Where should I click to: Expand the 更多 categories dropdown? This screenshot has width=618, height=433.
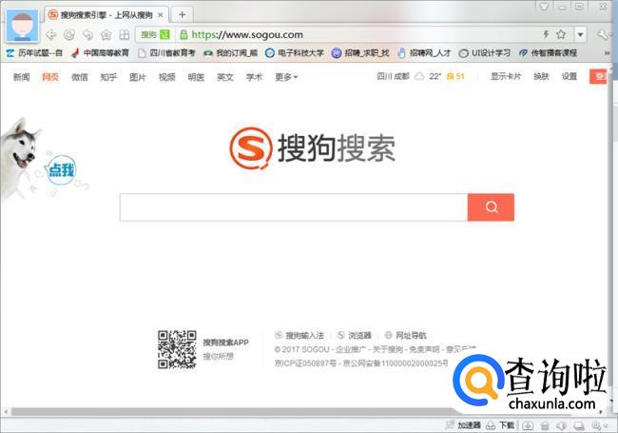point(286,77)
